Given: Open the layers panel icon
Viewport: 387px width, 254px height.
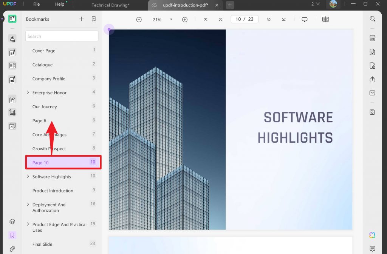Looking at the screenshot, I should click(12, 222).
